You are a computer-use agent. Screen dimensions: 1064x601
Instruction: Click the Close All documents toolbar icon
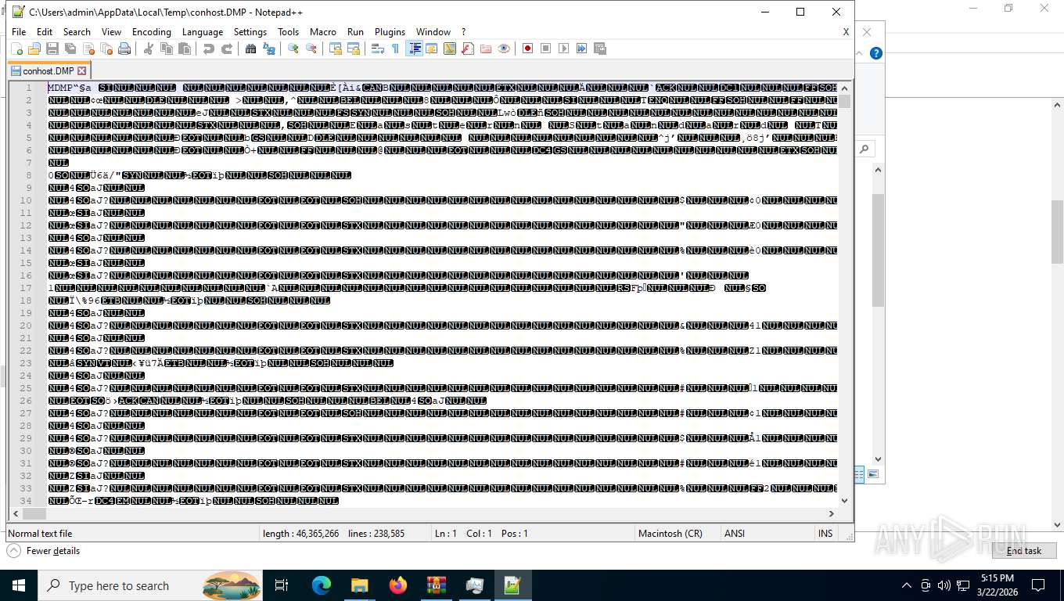(x=106, y=49)
